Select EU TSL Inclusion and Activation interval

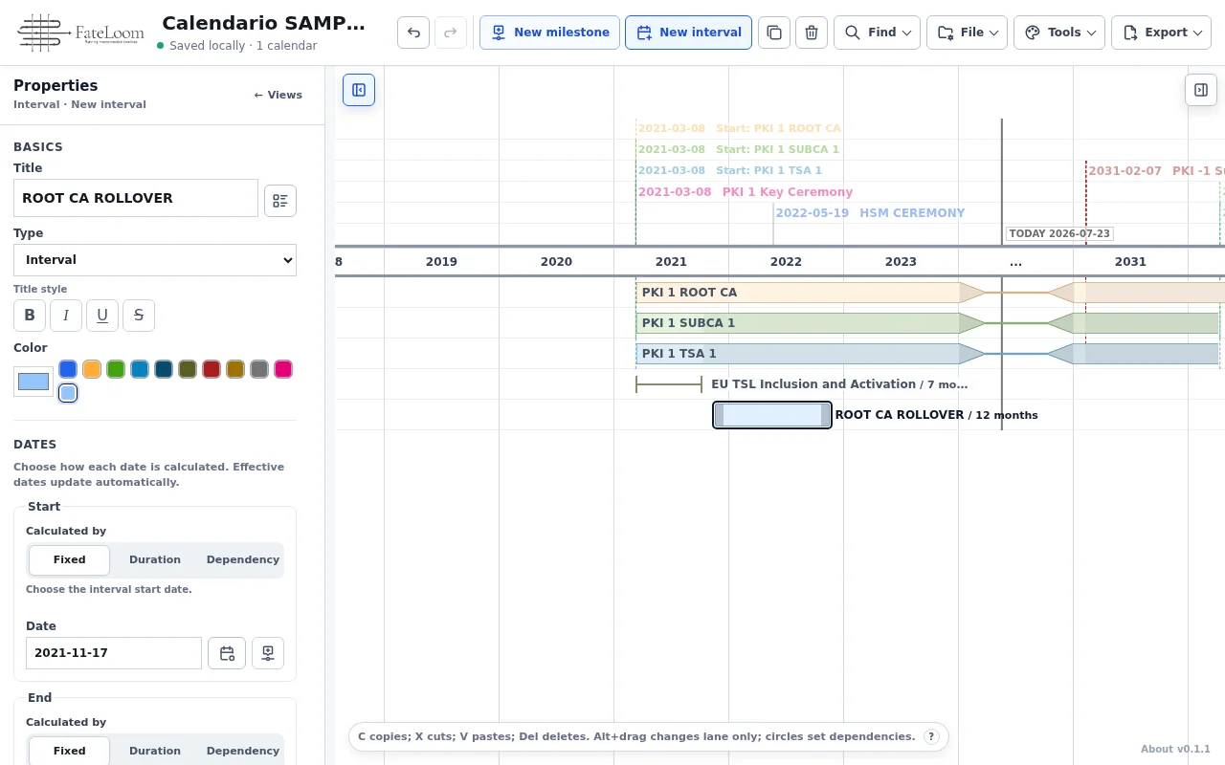[x=669, y=384]
